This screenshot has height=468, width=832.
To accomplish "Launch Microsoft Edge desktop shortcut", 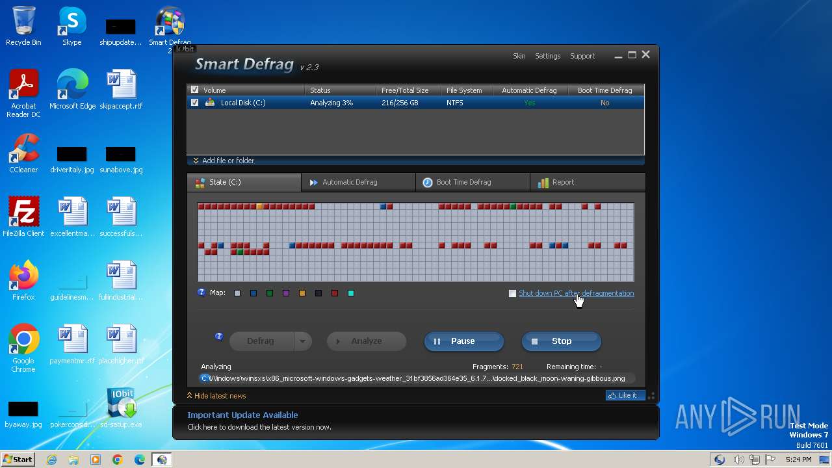I will coord(72,90).
